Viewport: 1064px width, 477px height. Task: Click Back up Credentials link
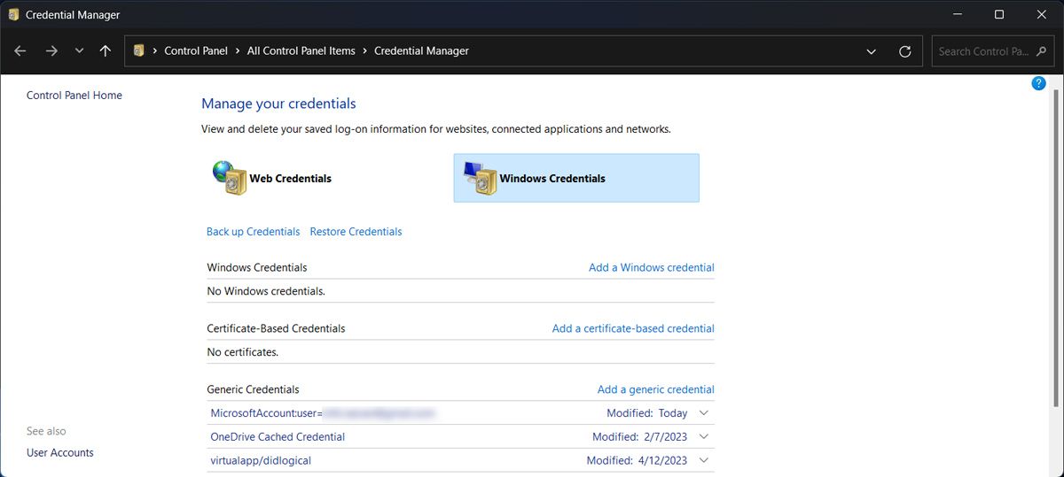coord(254,232)
